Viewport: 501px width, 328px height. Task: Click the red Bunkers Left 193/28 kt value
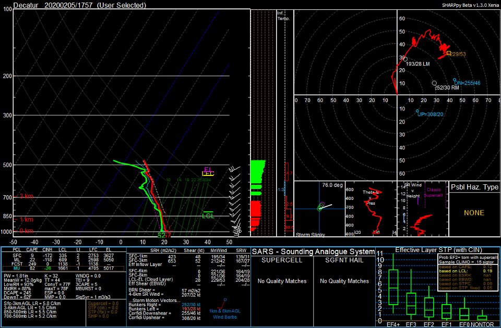pos(191,309)
